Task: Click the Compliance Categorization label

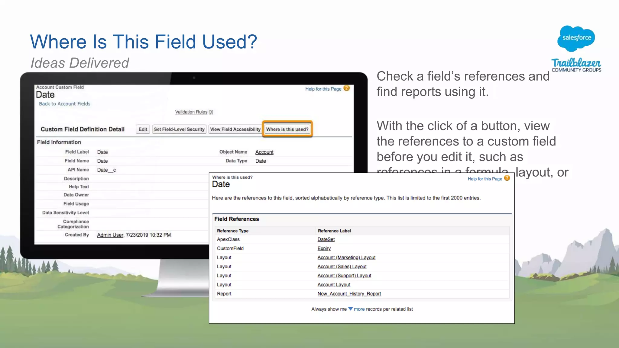Action: click(73, 224)
